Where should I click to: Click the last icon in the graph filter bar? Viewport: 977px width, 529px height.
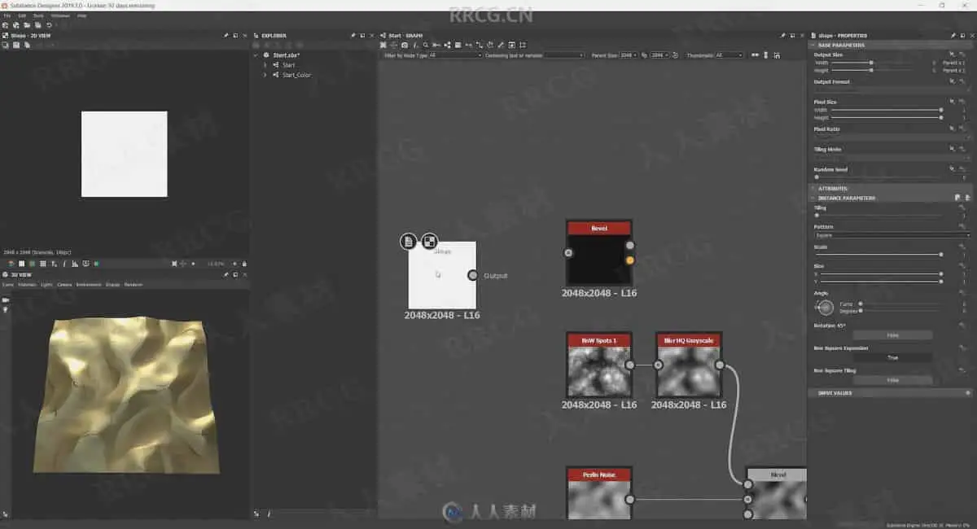pos(777,55)
